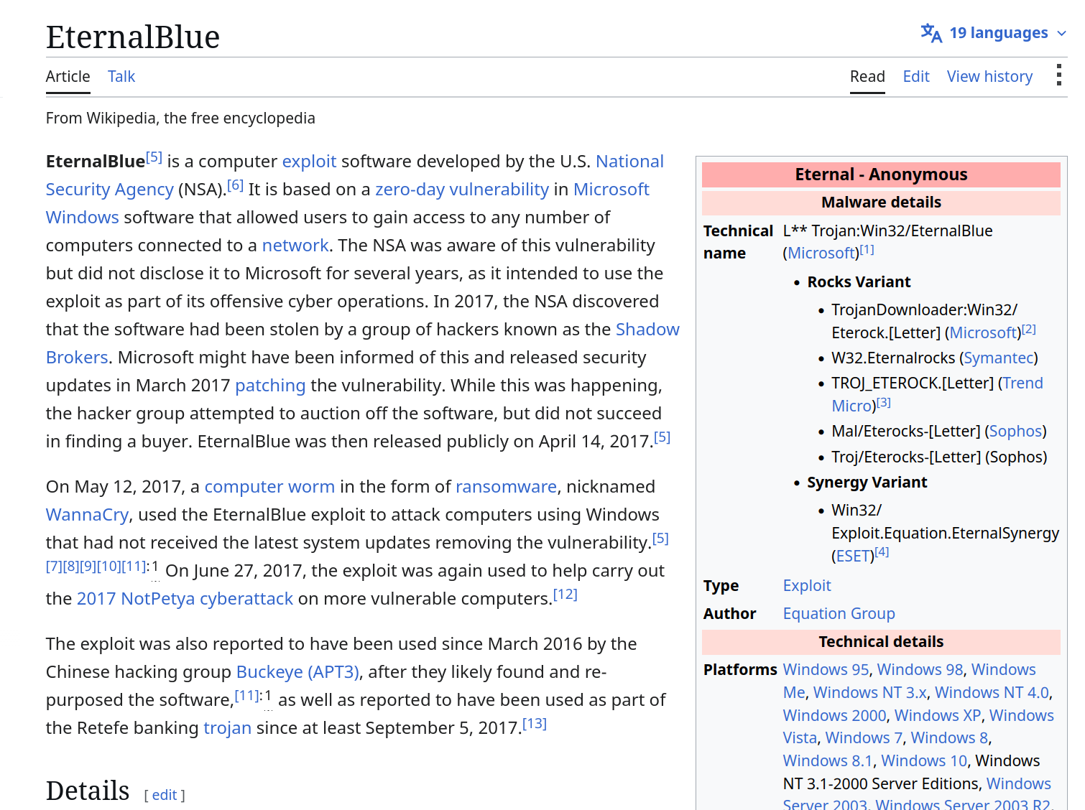Open the Exploit link in Type row
The width and height of the screenshot is (1085, 810).
(x=807, y=585)
